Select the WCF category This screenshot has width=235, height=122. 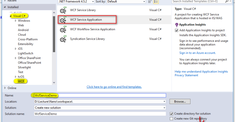[x=21, y=81]
